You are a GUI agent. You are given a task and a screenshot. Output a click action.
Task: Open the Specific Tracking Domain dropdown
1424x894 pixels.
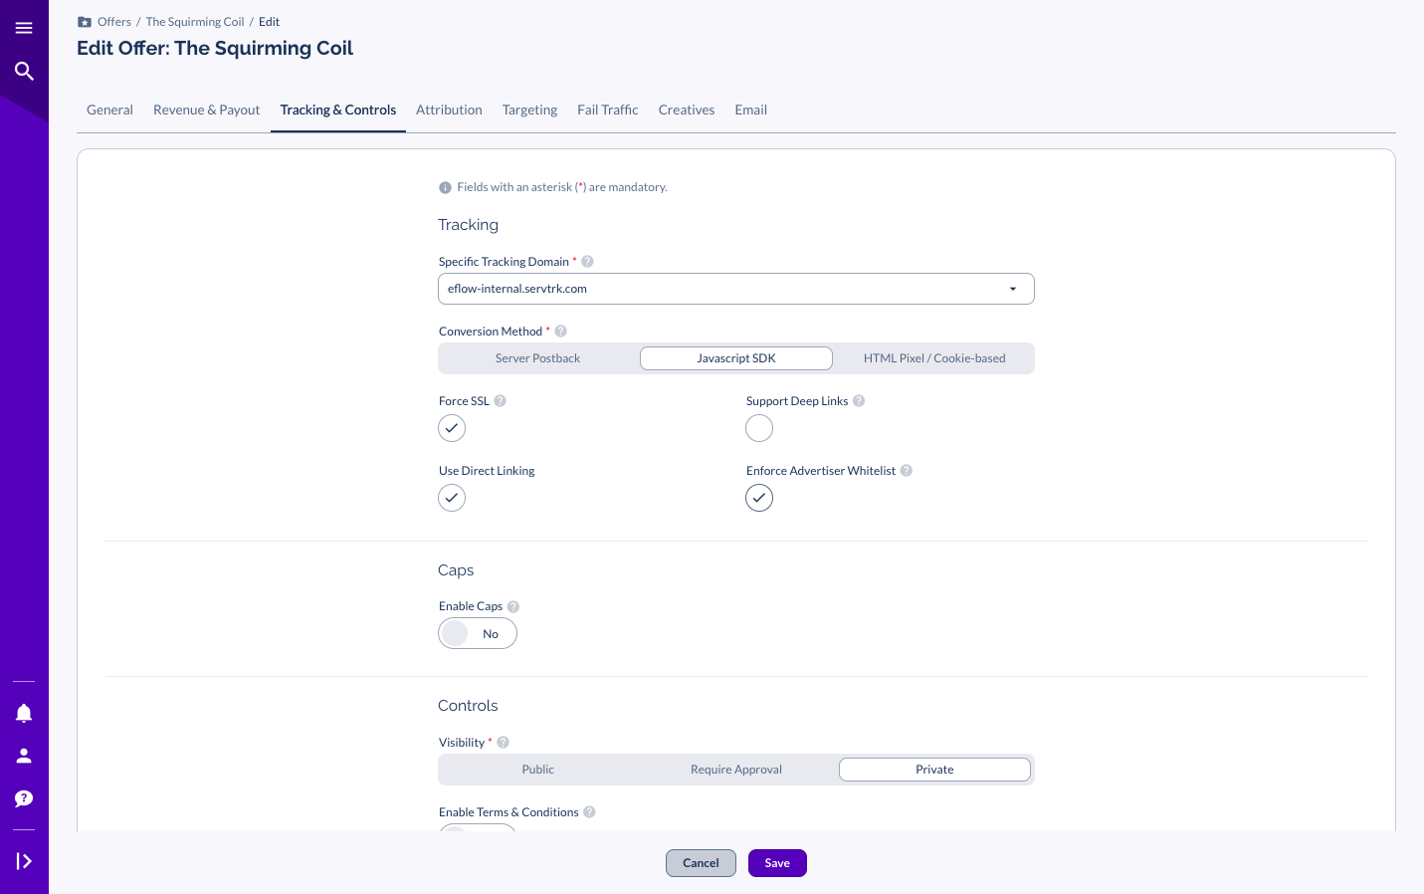(736, 289)
